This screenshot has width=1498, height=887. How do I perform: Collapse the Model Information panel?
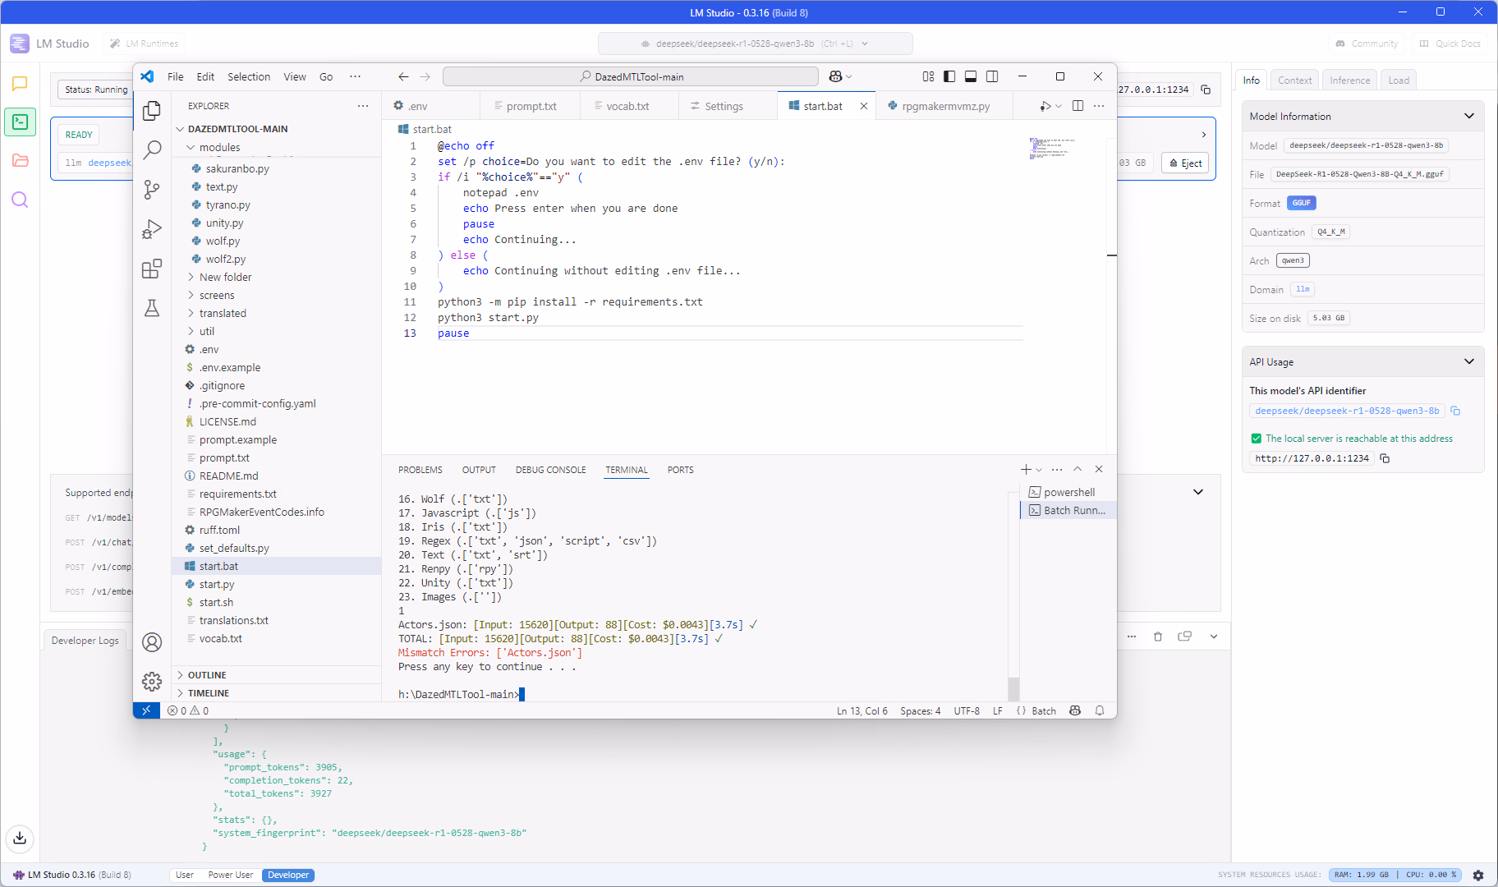tap(1469, 116)
